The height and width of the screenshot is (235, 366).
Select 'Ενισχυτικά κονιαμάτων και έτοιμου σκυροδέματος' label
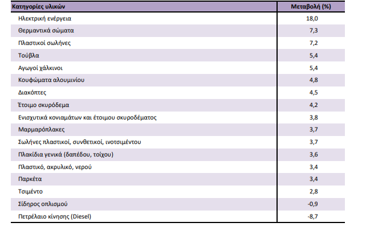click(x=87, y=118)
